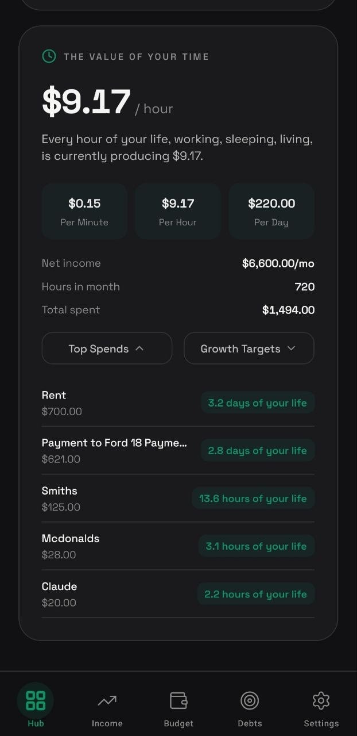Select the Smiths expense entry

(x=115, y=498)
